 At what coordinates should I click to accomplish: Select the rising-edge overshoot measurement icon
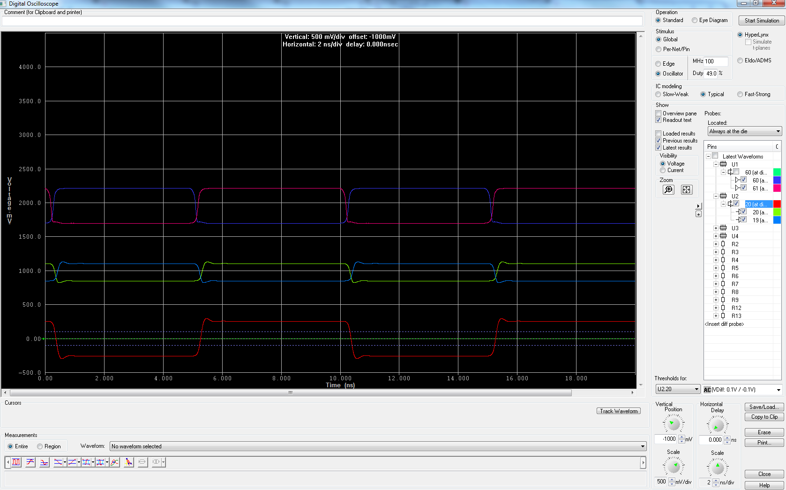pos(30,462)
